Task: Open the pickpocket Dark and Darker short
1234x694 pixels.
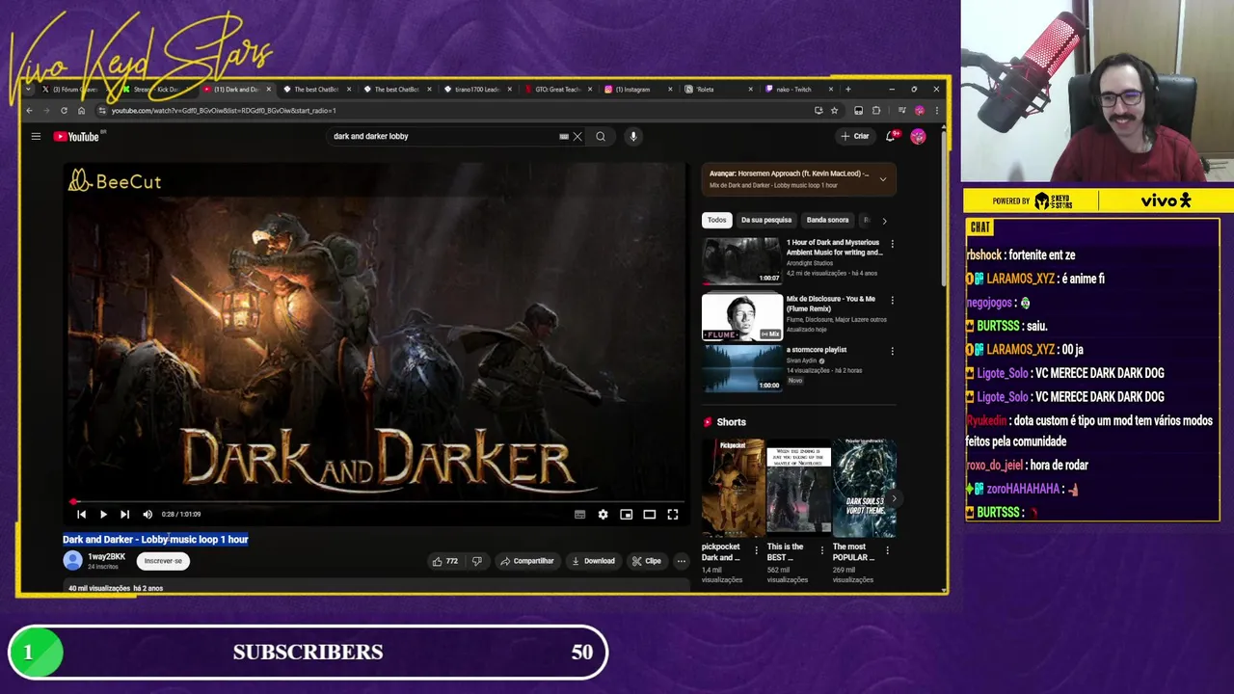Action: 732,487
